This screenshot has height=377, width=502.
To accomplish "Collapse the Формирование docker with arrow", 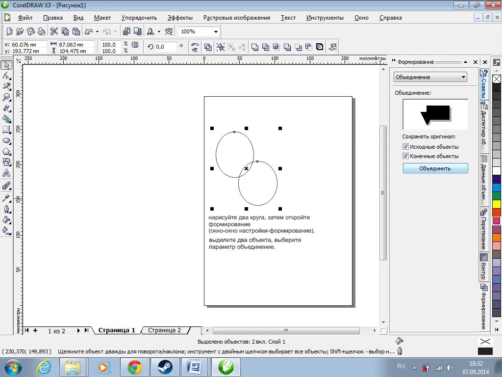I will coord(466,62).
